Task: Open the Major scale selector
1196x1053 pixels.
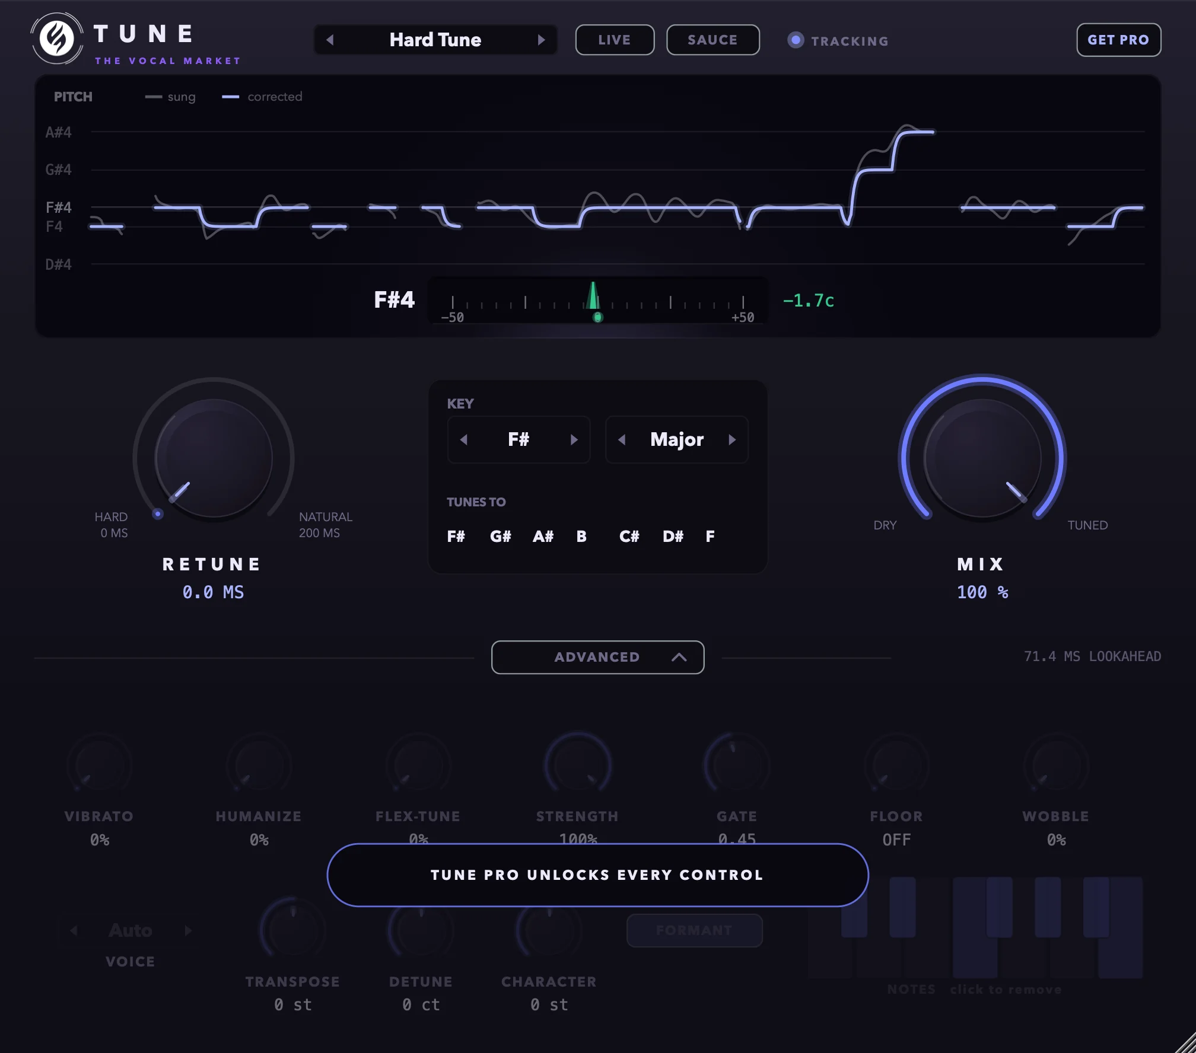Action: pyautogui.click(x=677, y=439)
